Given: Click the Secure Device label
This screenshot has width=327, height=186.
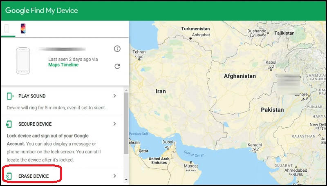Looking at the screenshot, I should tap(35, 124).
